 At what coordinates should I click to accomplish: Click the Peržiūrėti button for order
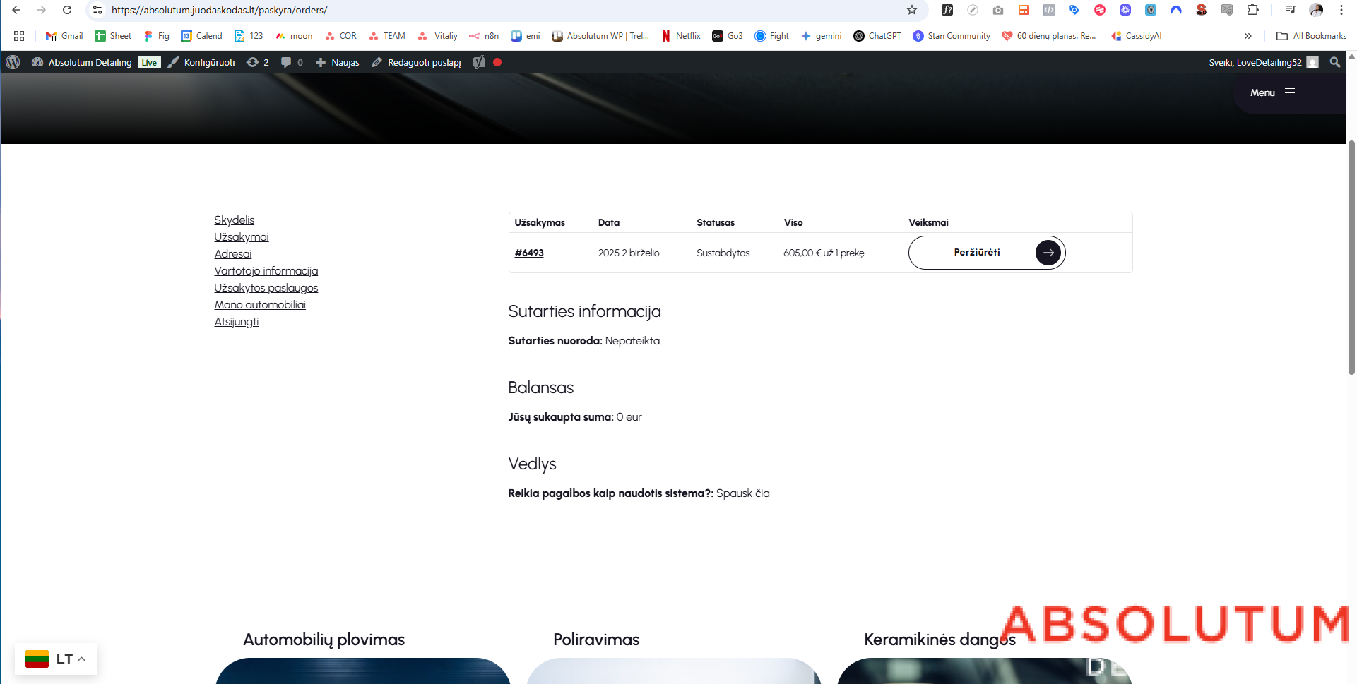pyautogui.click(x=986, y=253)
